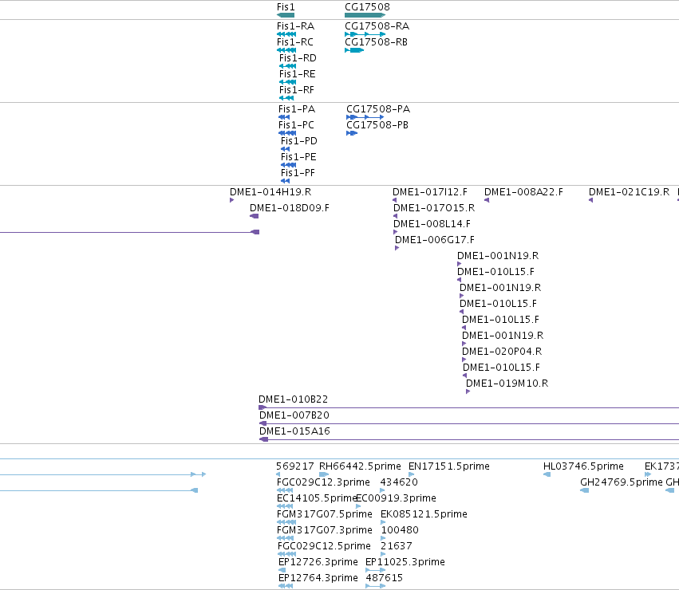Open the EP12764.3prime EST
The height and width of the screenshot is (590, 679).
click(286, 586)
